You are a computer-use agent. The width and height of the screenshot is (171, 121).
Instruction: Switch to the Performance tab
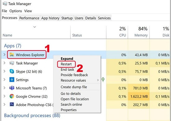[29, 18]
